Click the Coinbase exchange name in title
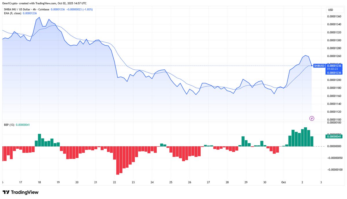The image size is (347, 199). point(44,10)
